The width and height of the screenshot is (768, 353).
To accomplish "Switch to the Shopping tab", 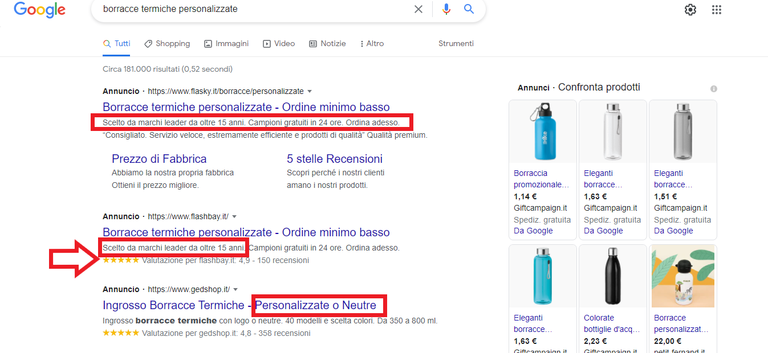I will [x=167, y=44].
